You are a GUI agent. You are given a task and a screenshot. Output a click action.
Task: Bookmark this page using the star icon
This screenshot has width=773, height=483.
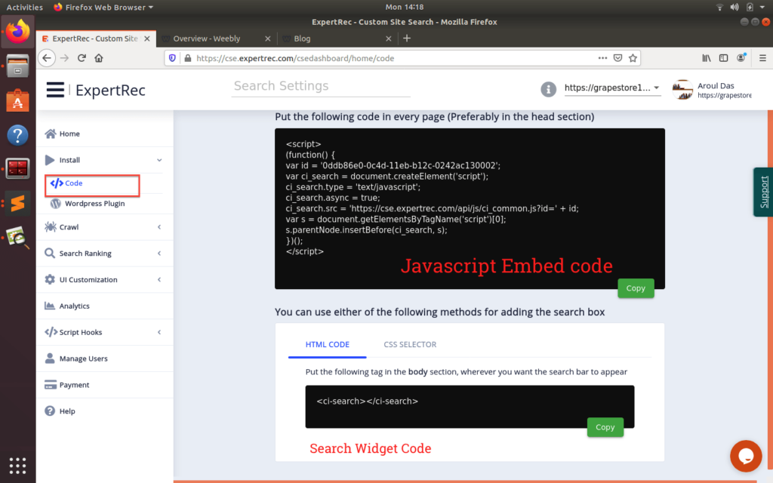pos(633,58)
